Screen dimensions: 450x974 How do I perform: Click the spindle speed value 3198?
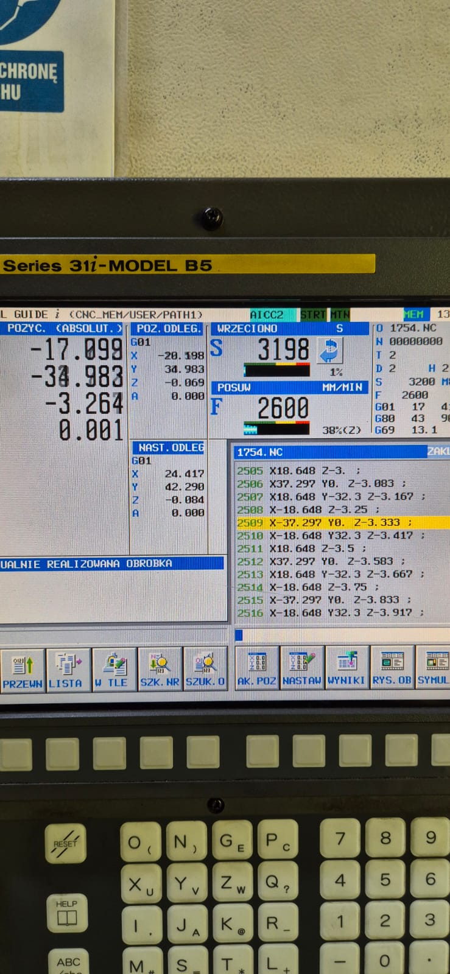coord(283,350)
